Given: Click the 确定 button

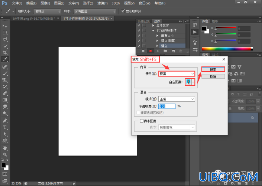Looking at the screenshot, I should [213, 69].
